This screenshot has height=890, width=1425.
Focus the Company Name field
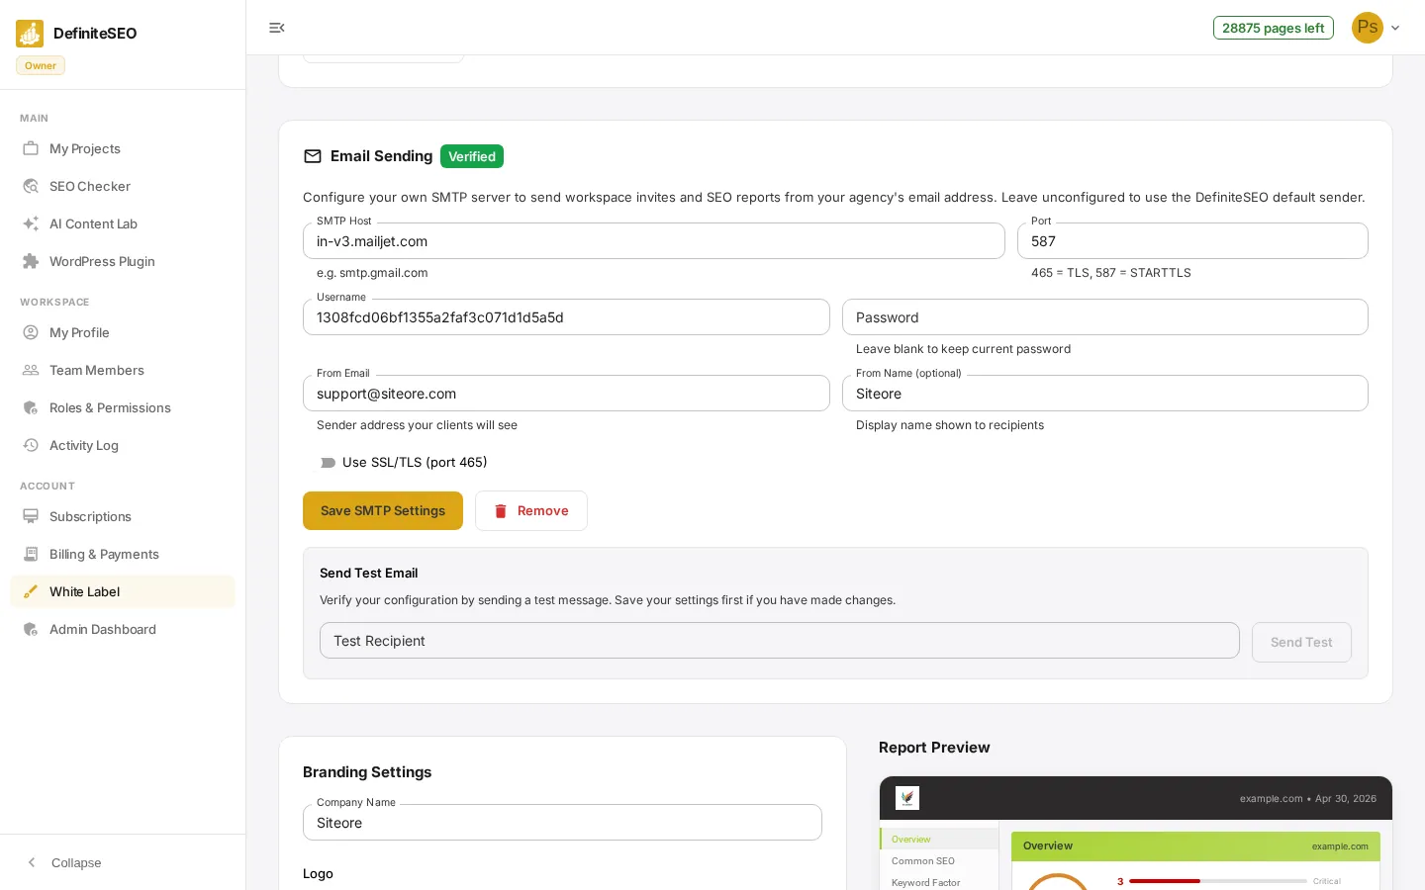(562, 823)
